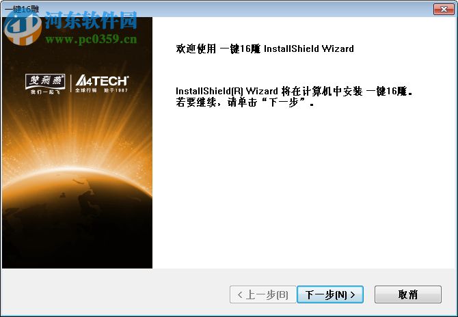The width and height of the screenshot is (458, 317).
Task: Click the 取消 cancel button
Action: (408, 294)
